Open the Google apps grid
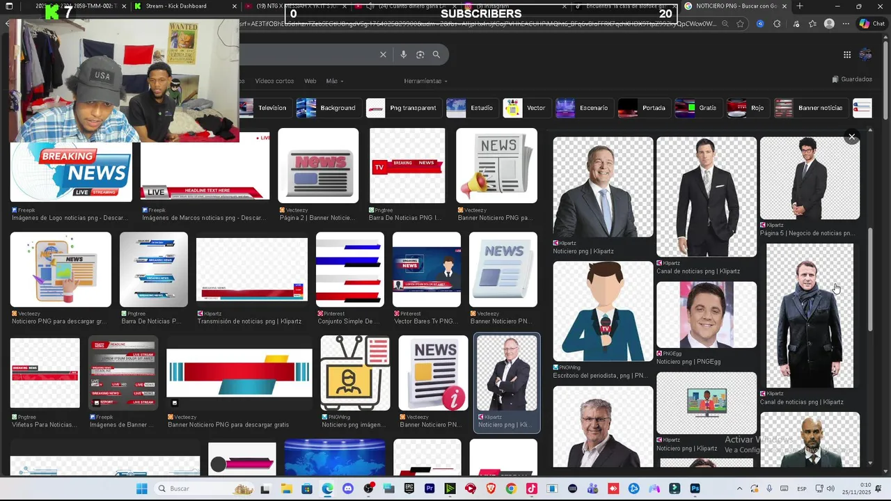This screenshot has width=891, height=501. pyautogui.click(x=847, y=54)
